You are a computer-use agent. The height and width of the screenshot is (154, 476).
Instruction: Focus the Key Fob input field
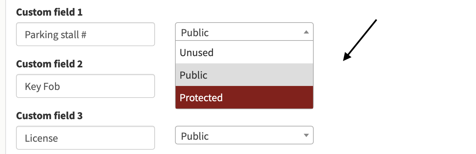point(85,86)
